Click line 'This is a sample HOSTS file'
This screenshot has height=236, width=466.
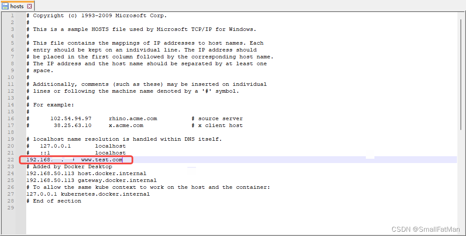[141, 29]
